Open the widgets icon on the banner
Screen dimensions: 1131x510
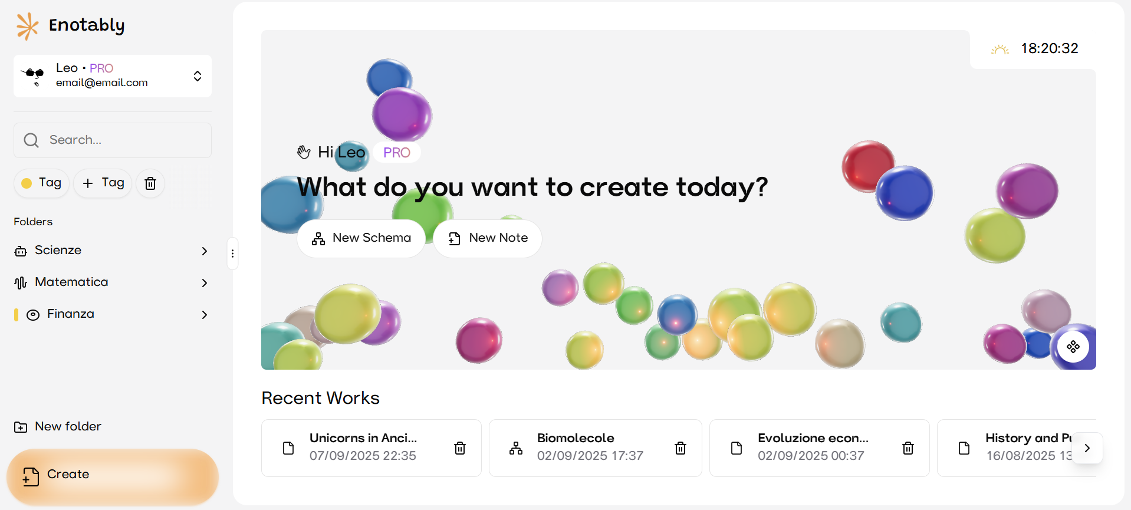coord(1073,347)
